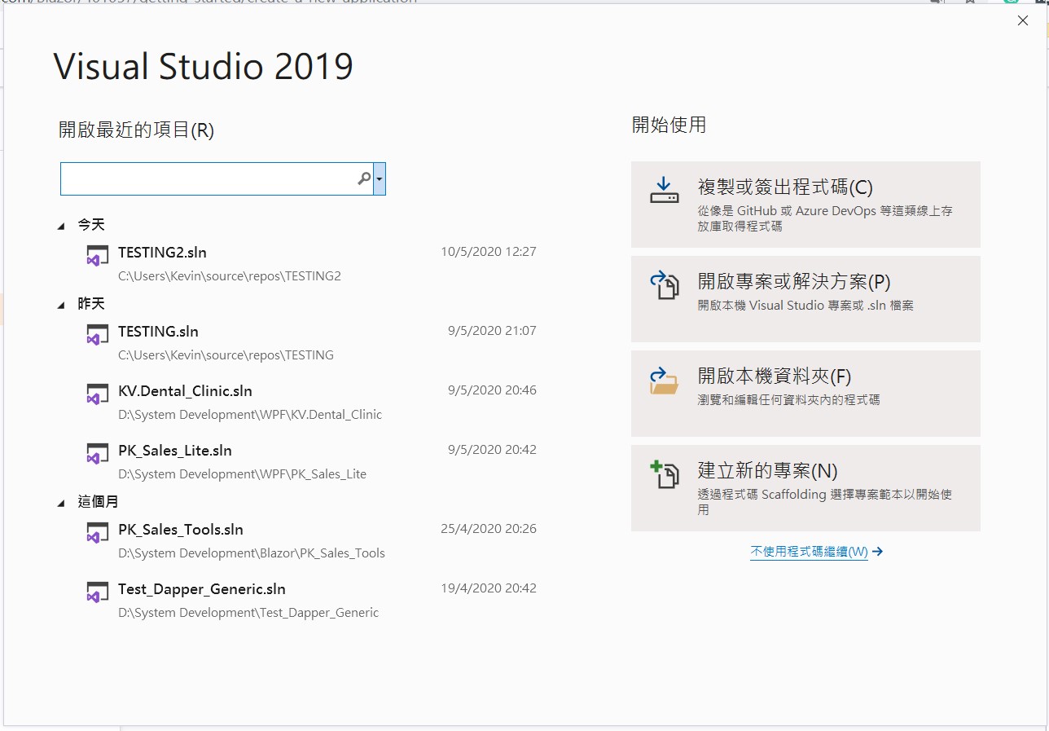Open the search box dropdown arrow
Viewport: 1049px width, 731px height.
[380, 178]
